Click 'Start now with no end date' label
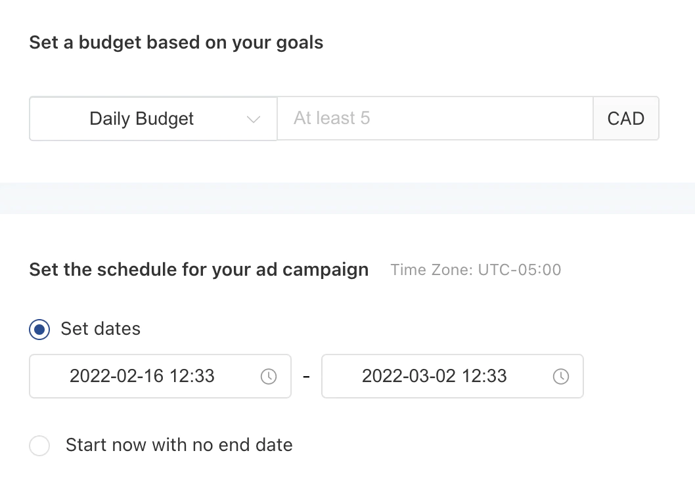 pos(179,445)
